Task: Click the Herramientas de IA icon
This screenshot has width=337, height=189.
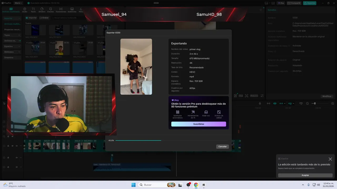Action: click(193, 112)
